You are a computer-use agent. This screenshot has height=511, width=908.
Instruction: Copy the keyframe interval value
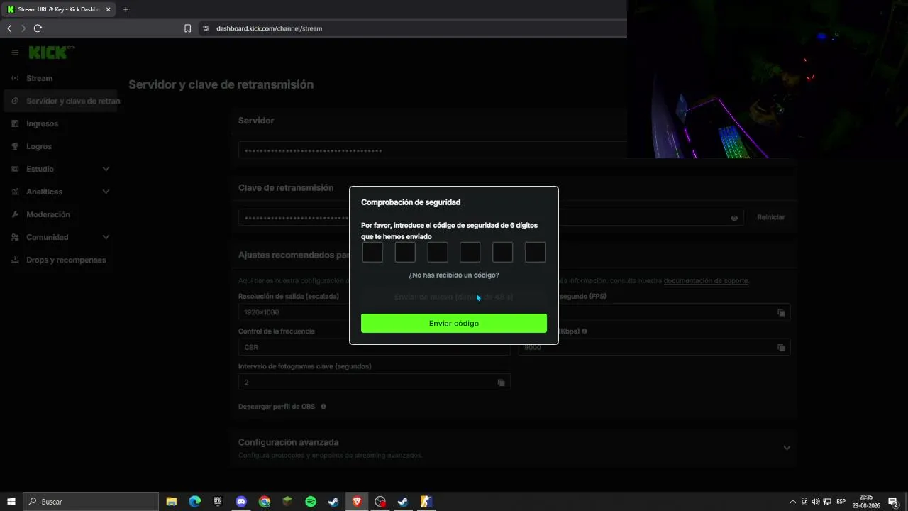pyautogui.click(x=501, y=383)
